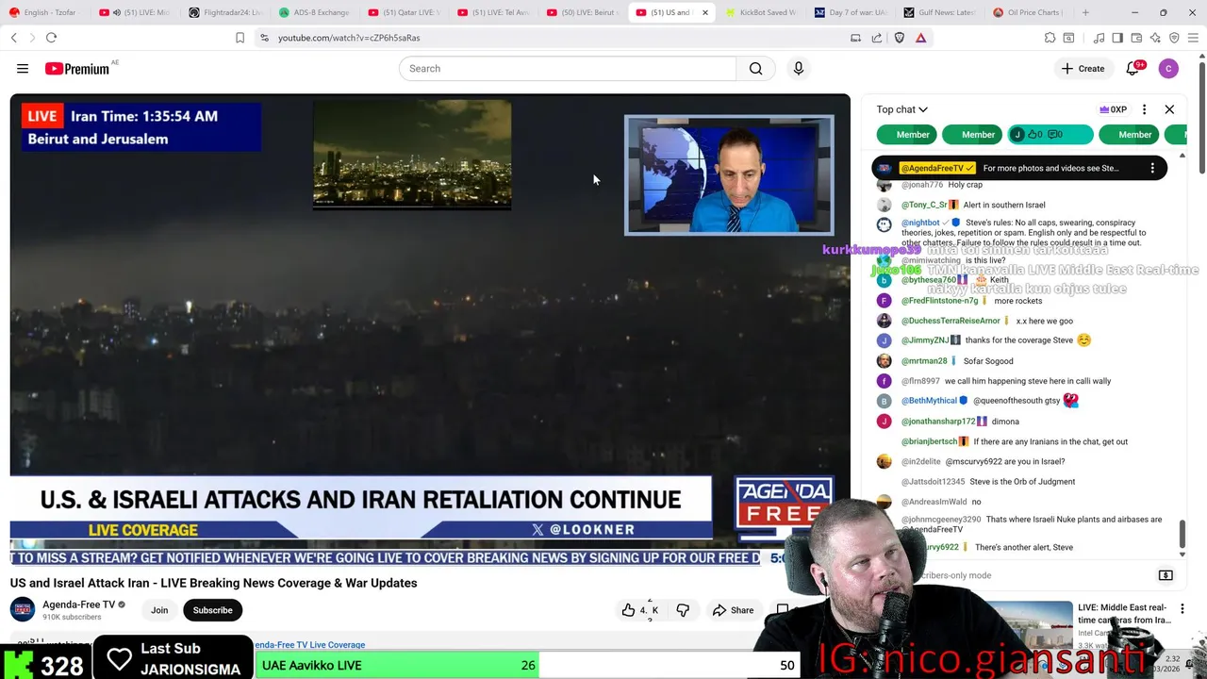Share the video

[733, 610]
